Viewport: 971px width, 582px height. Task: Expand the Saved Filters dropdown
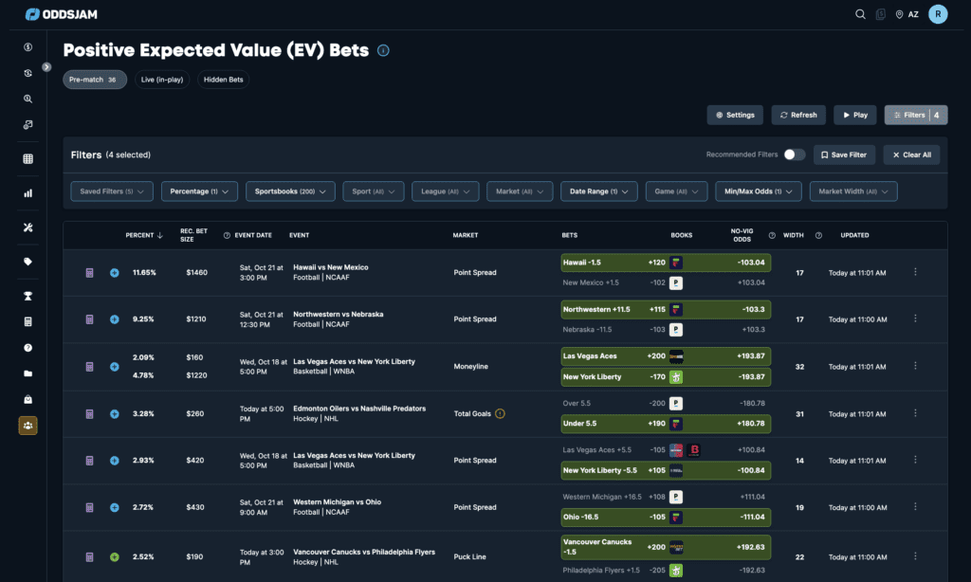112,191
